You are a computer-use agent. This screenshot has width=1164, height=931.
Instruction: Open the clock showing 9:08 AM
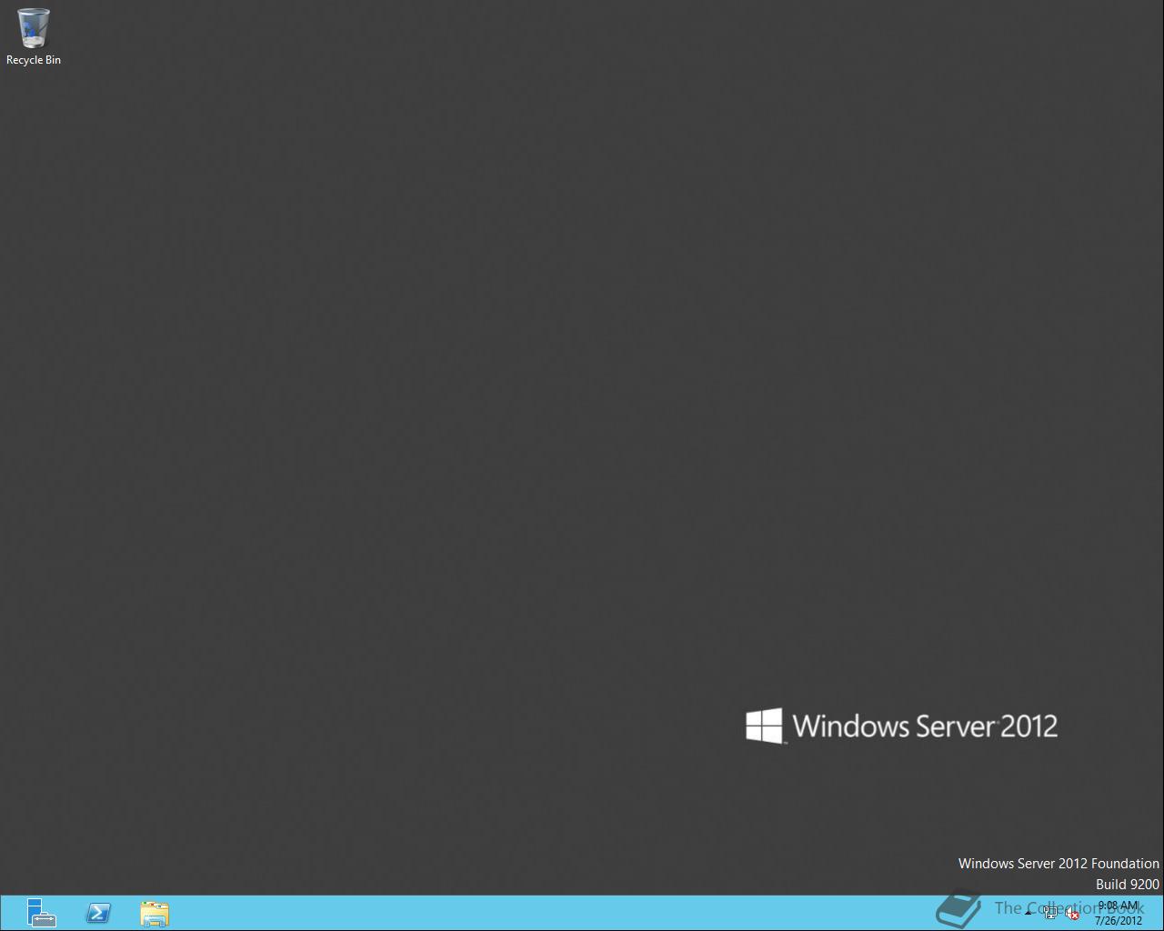(x=1118, y=913)
